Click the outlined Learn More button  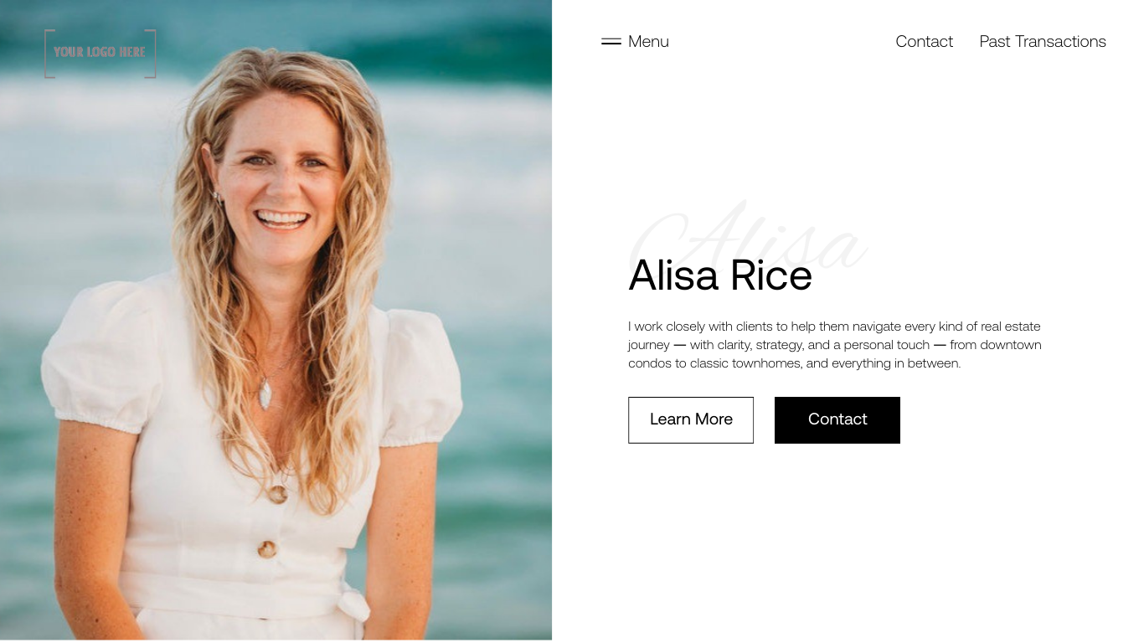pos(691,419)
